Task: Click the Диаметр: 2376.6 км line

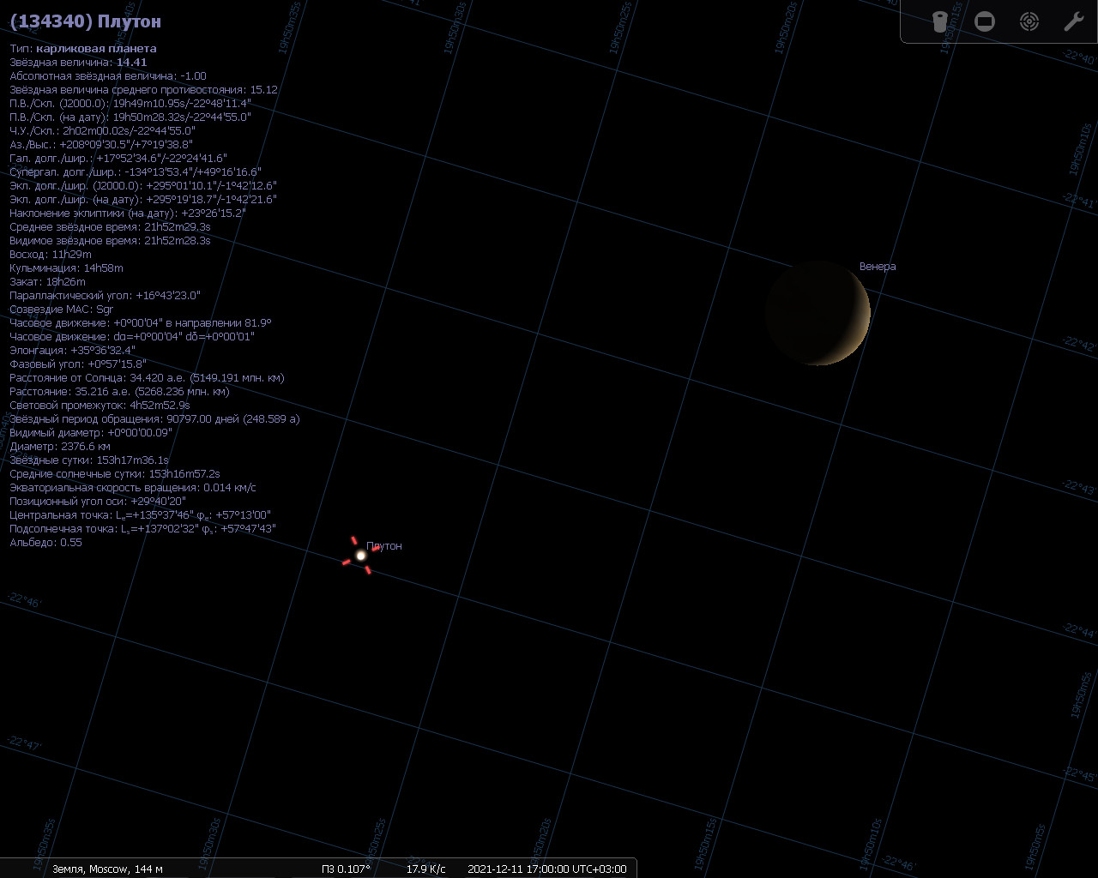Action: 60,447
